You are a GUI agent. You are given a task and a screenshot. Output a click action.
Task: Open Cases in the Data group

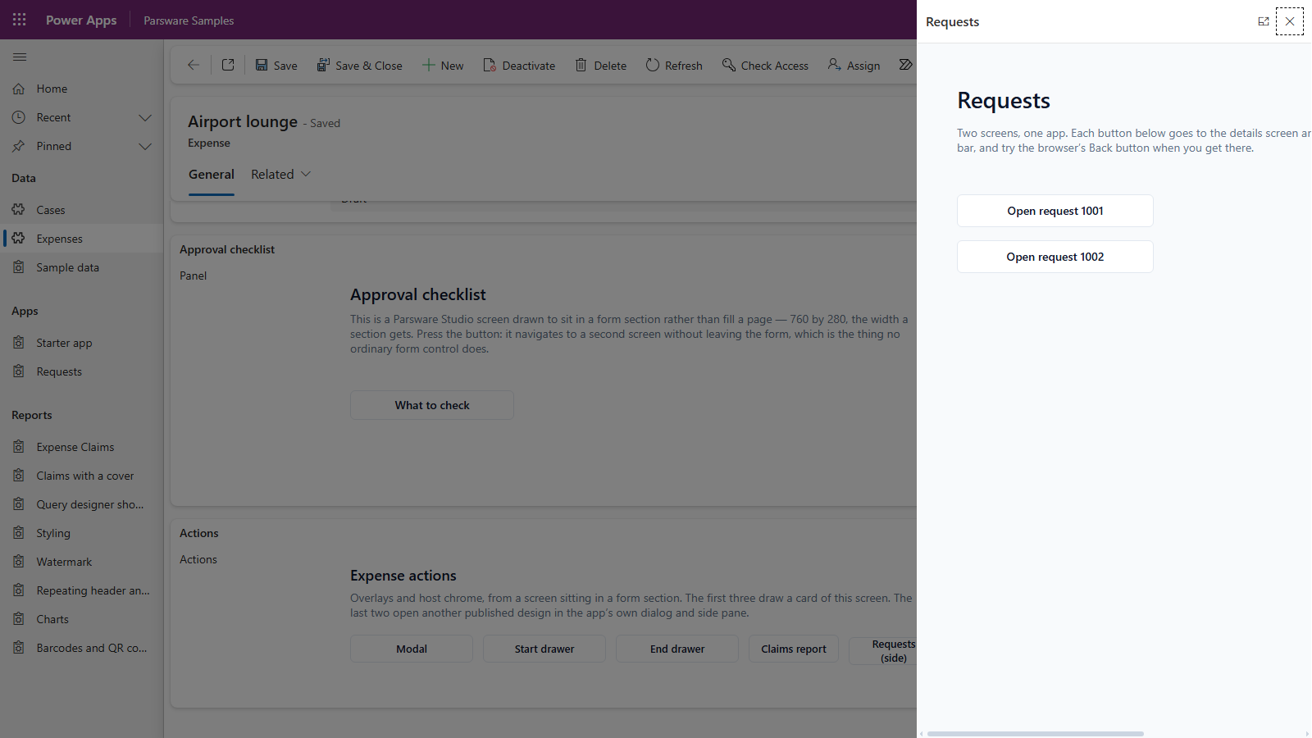click(x=82, y=210)
